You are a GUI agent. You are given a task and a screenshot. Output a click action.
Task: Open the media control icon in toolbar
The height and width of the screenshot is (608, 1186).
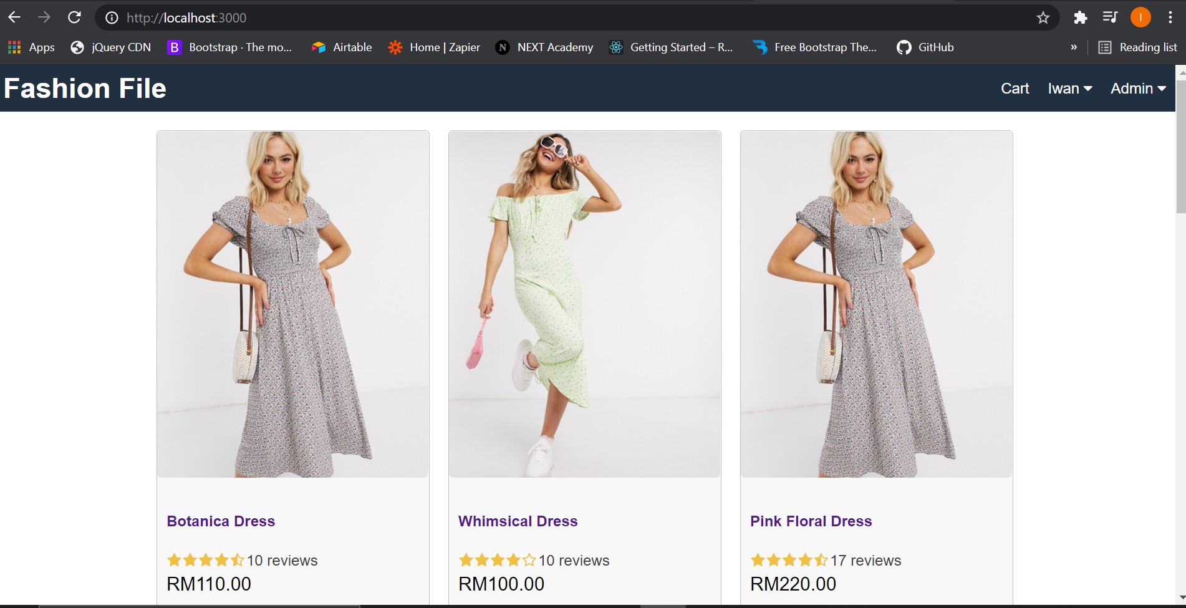click(x=1110, y=17)
